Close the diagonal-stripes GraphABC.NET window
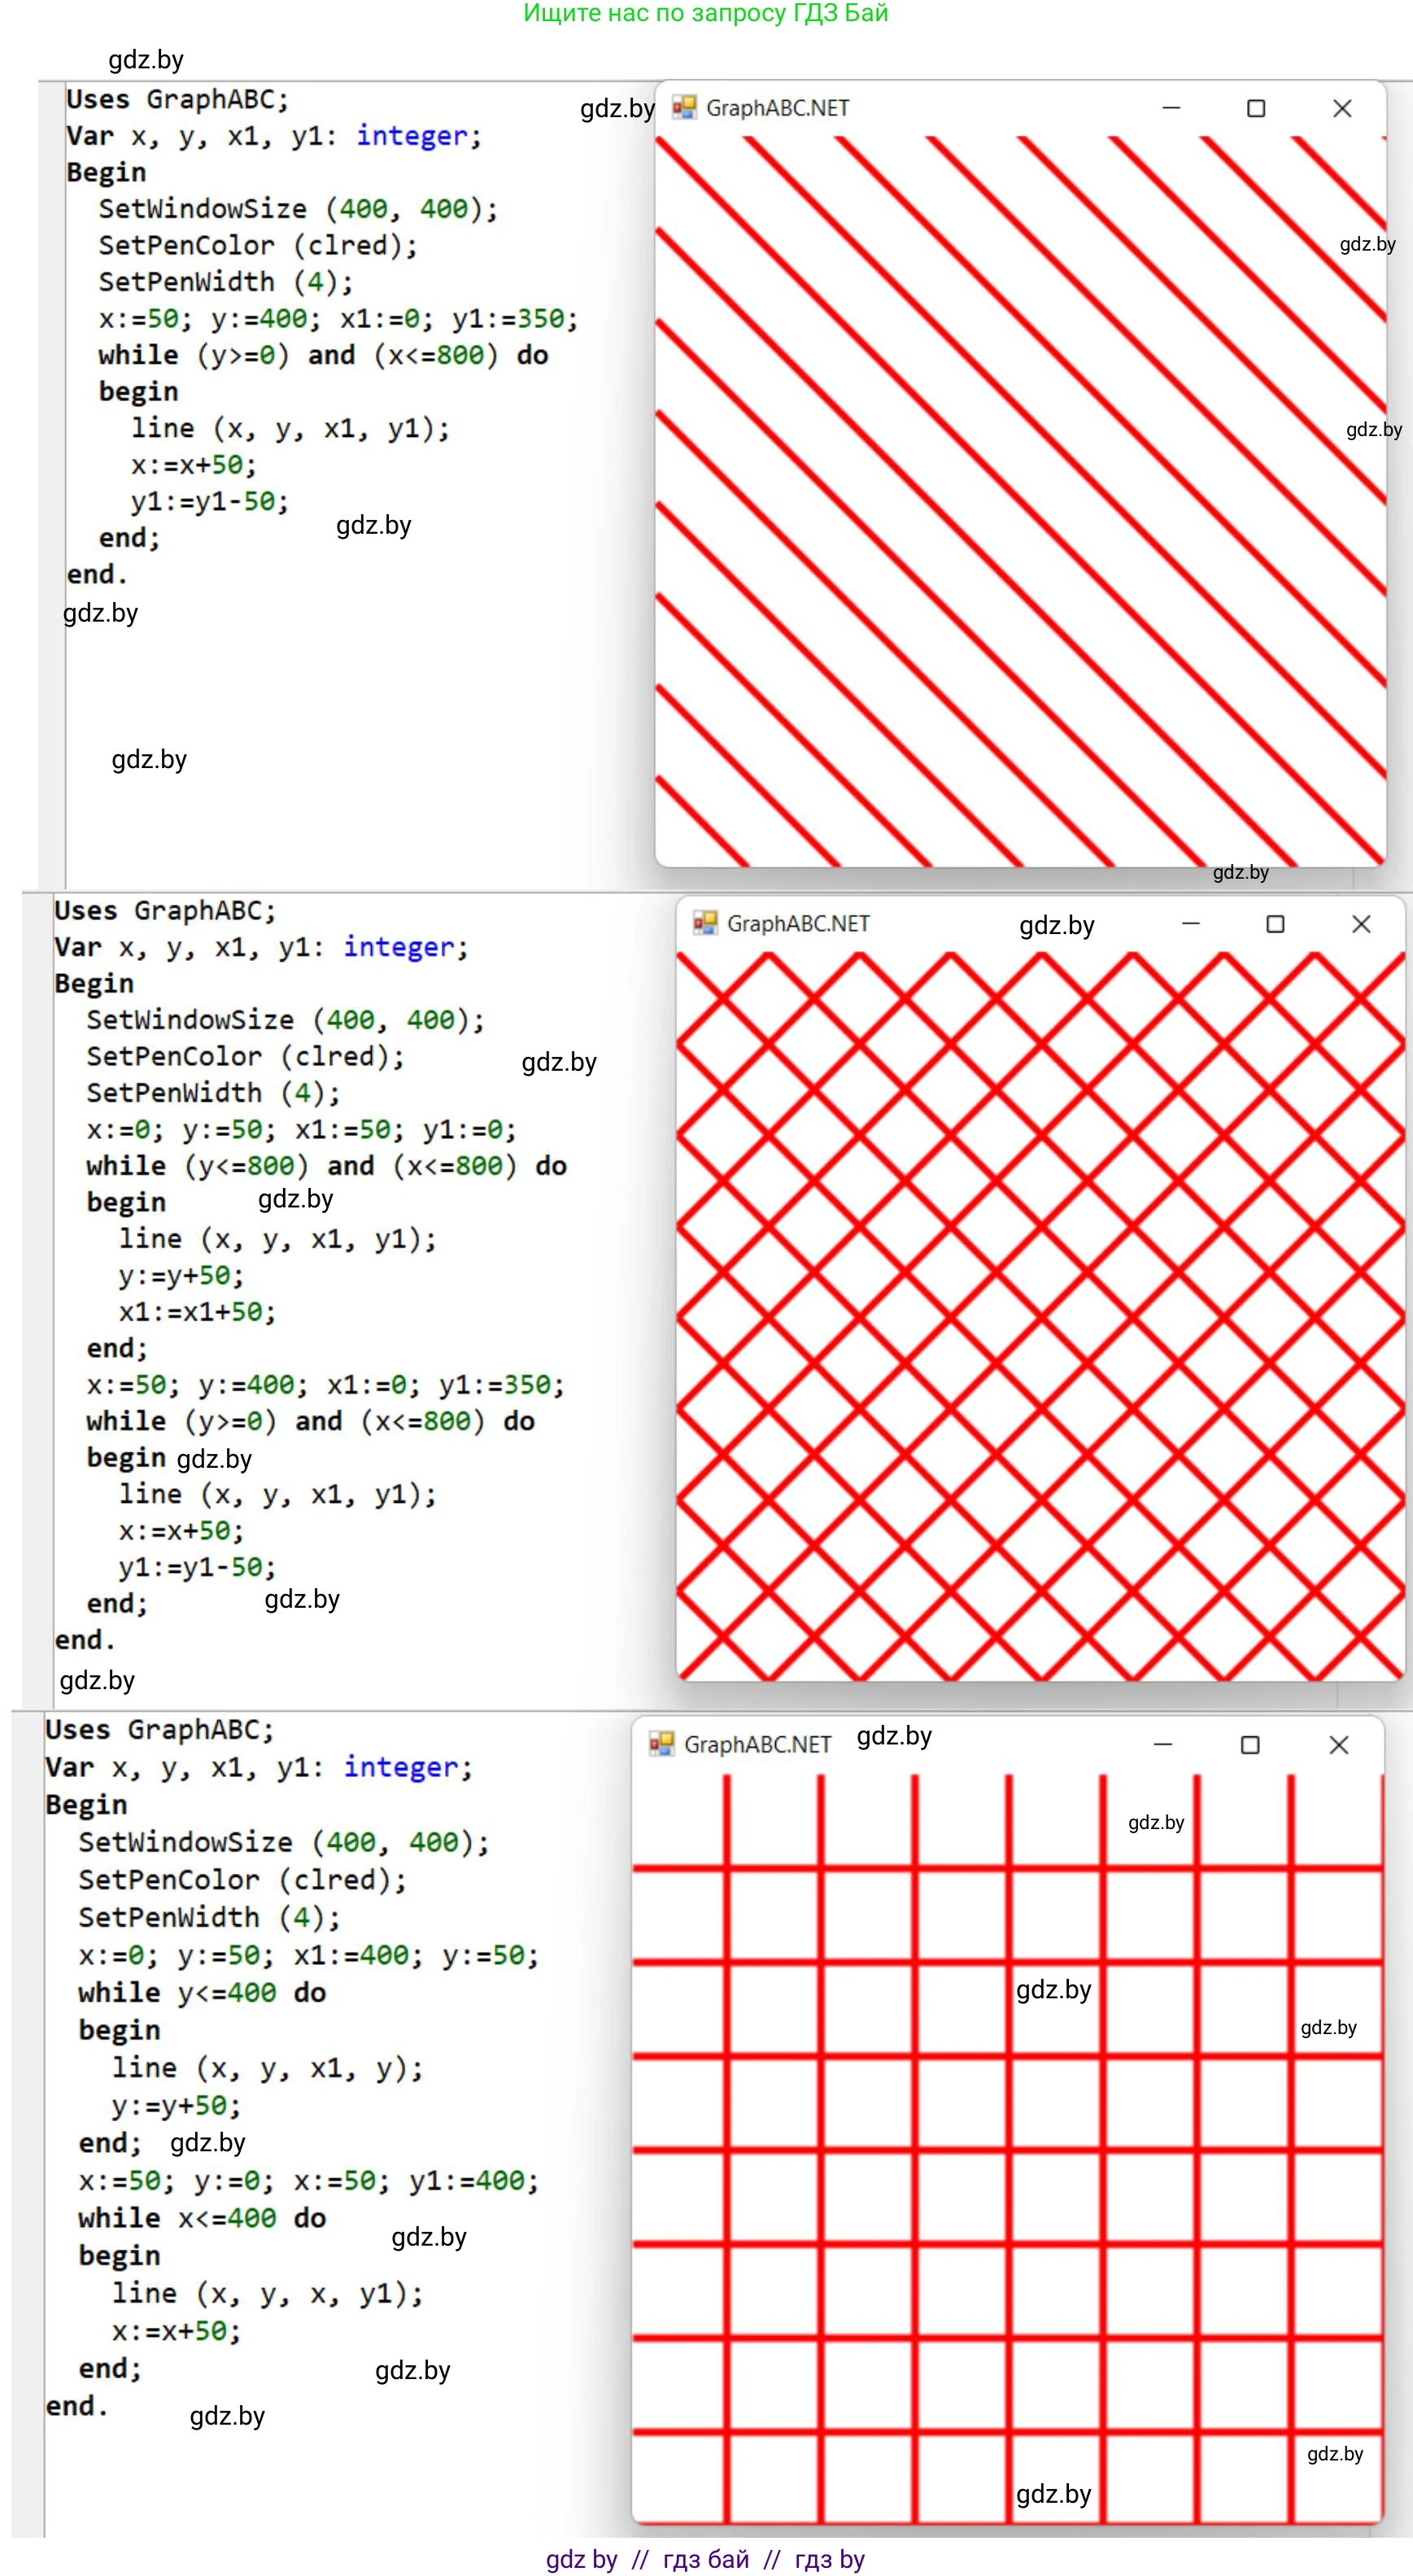This screenshot has height=2576, width=1413. pos(1342,108)
